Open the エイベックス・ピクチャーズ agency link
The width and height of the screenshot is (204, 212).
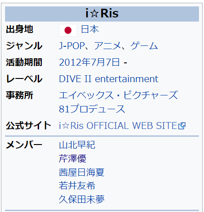[119, 95]
